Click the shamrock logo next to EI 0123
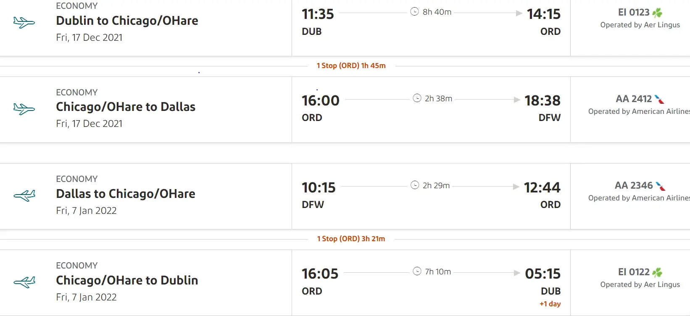The image size is (690, 316). click(657, 13)
